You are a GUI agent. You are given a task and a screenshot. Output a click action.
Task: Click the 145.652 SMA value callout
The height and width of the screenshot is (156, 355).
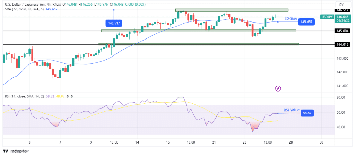click(x=306, y=22)
